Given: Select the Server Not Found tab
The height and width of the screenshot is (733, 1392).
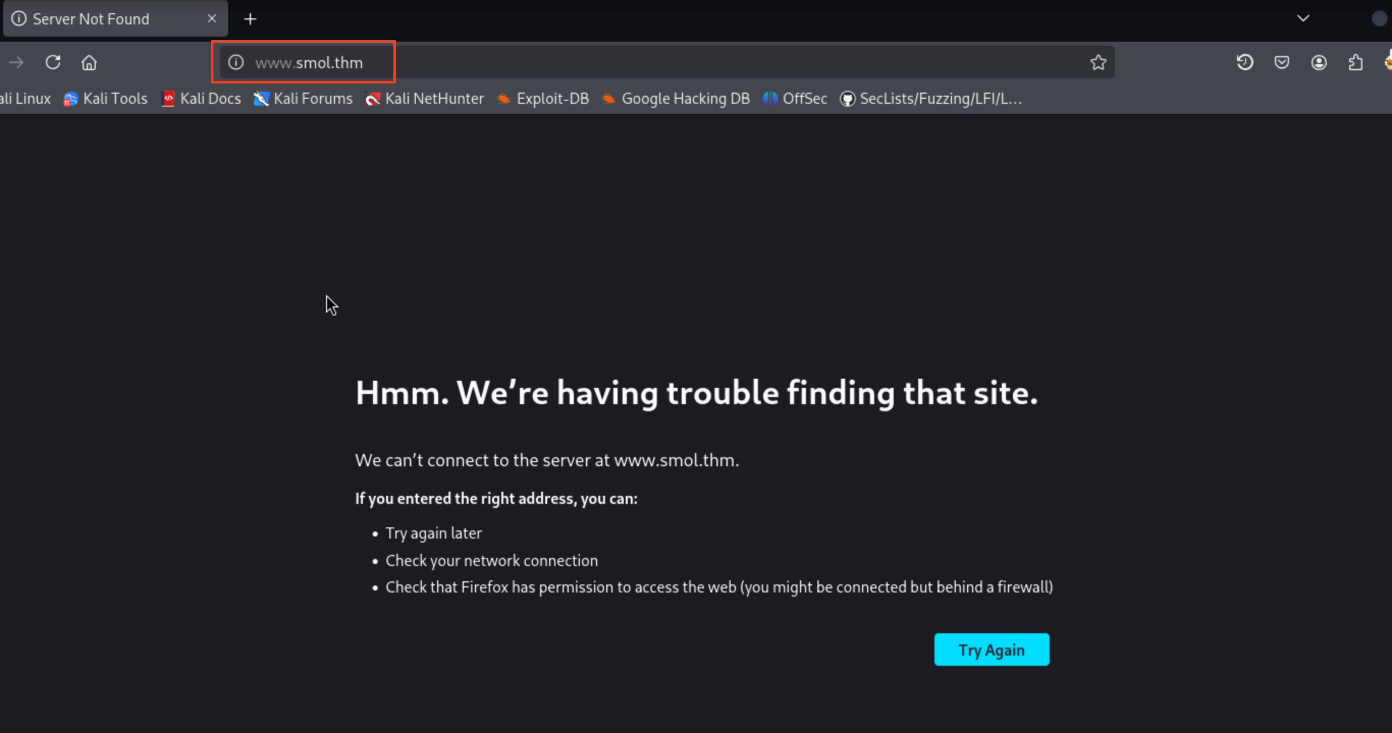Looking at the screenshot, I should click(91, 19).
